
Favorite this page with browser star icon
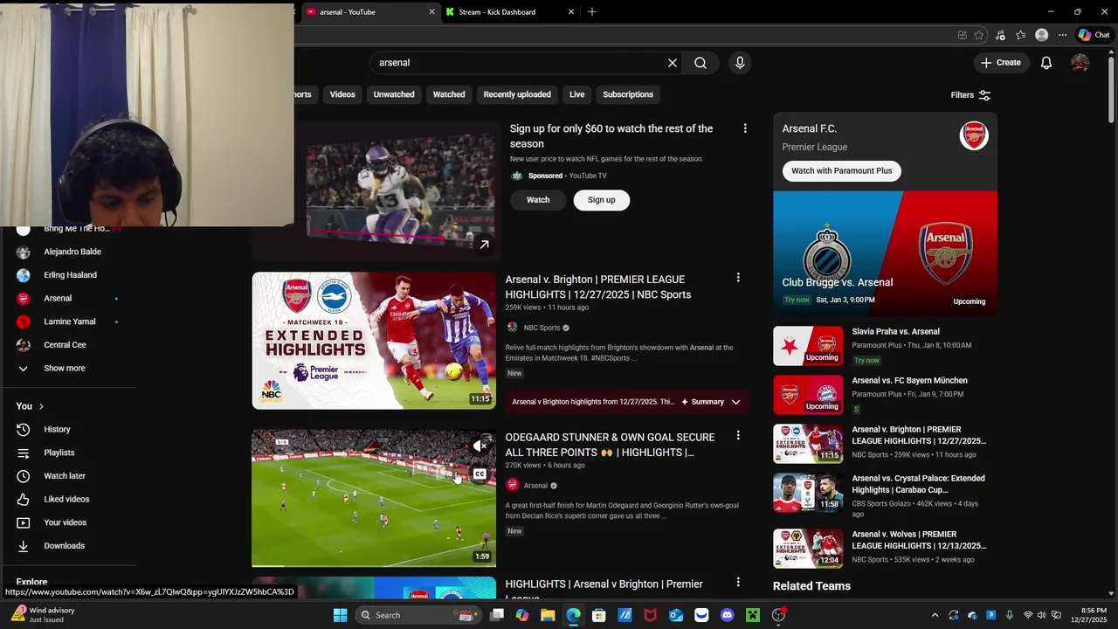pos(979,35)
